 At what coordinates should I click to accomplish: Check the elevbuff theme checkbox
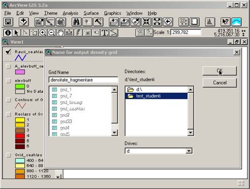point(8,81)
